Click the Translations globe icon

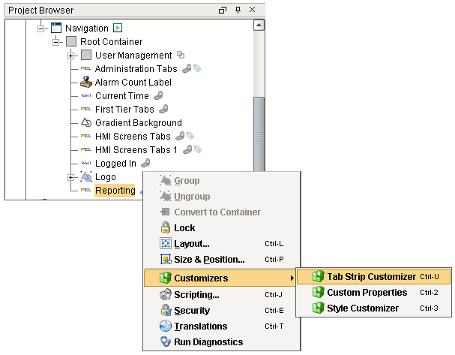click(x=166, y=326)
